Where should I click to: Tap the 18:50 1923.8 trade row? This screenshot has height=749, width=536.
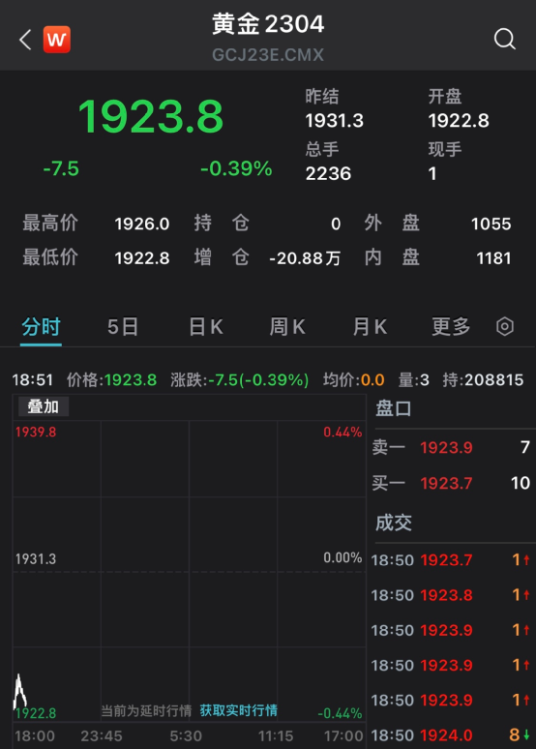pyautogui.click(x=451, y=595)
